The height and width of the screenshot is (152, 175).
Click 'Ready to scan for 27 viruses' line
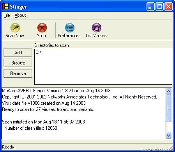(48, 109)
